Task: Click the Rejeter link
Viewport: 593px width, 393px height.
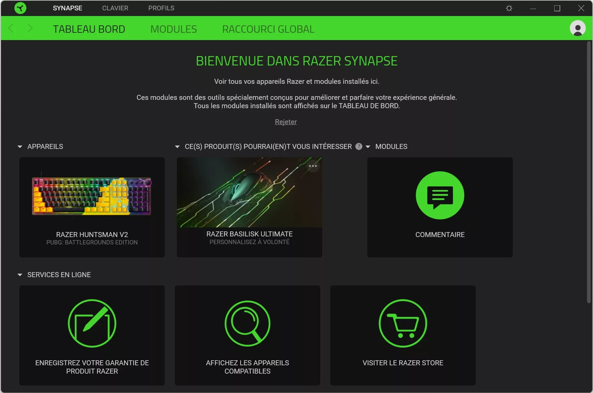Action: tap(285, 122)
